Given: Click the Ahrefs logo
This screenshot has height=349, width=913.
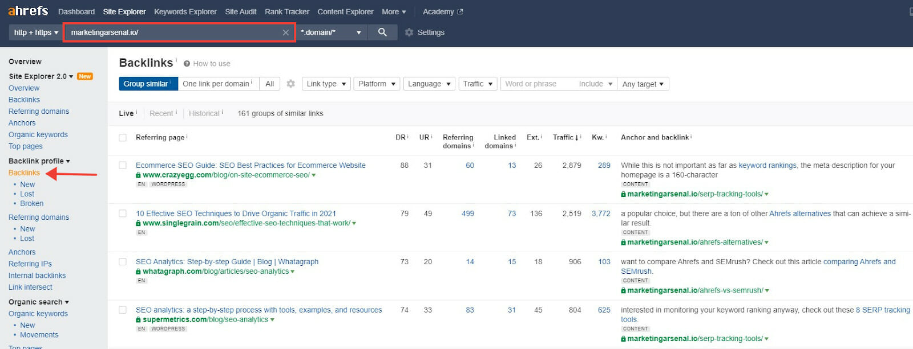Looking at the screenshot, I should pyautogui.click(x=28, y=11).
